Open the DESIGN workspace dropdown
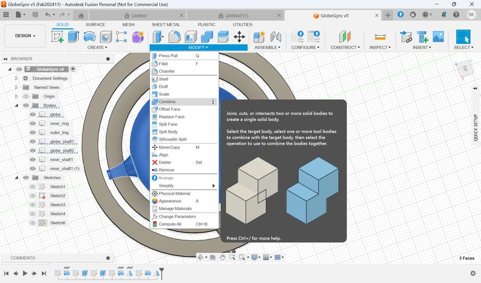 coord(25,36)
